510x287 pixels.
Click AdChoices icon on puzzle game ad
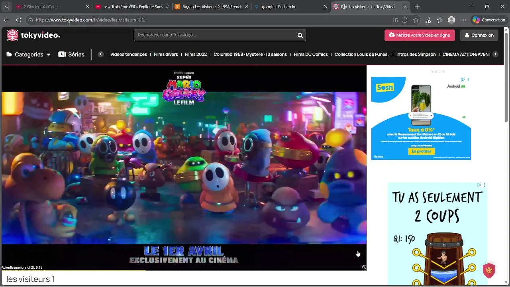coord(479,185)
